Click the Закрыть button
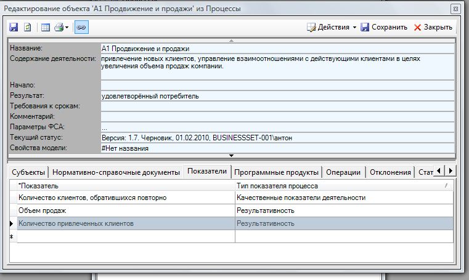 (x=433, y=27)
